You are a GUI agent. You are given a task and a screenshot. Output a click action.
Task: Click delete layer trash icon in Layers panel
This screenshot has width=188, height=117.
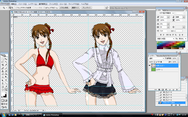[177, 90]
